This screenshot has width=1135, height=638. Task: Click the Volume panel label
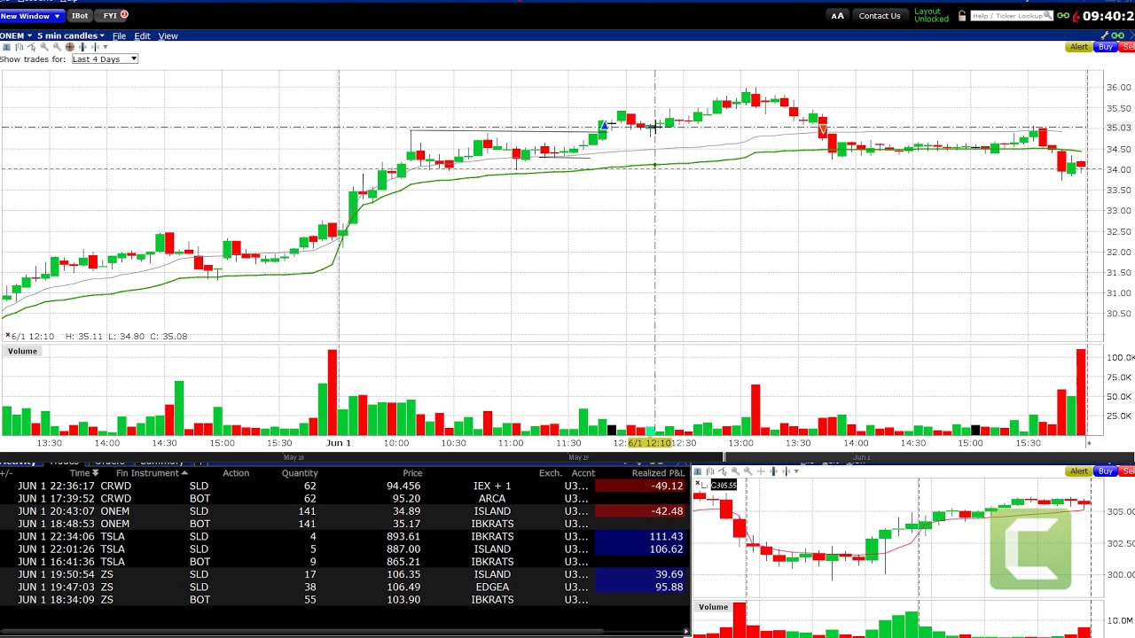click(x=22, y=352)
